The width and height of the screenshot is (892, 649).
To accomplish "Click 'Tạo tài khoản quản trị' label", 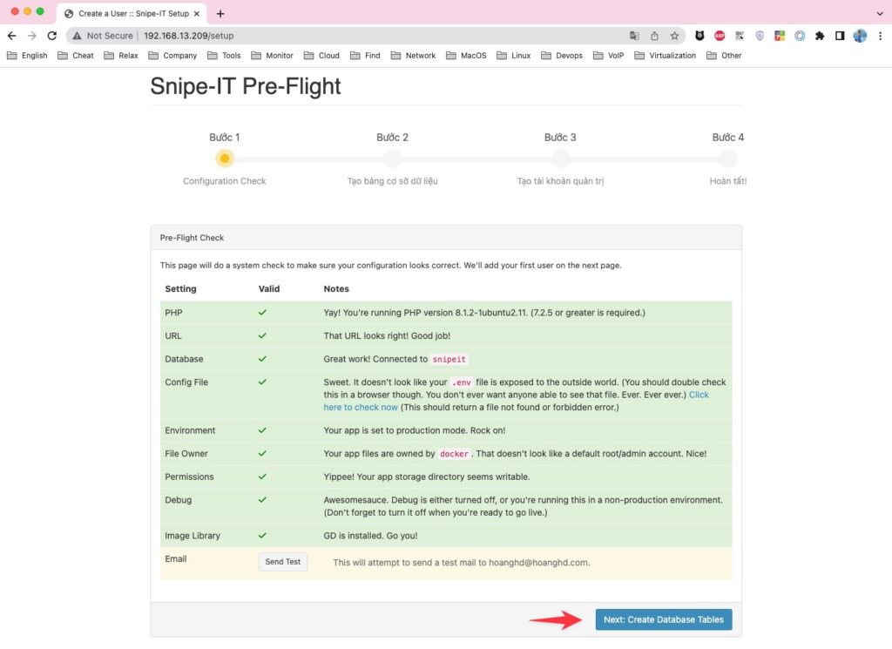I will (560, 181).
